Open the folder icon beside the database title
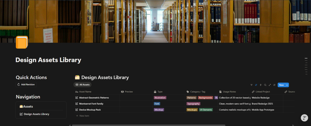The width and height of the screenshot is (311, 126). pos(77,77)
